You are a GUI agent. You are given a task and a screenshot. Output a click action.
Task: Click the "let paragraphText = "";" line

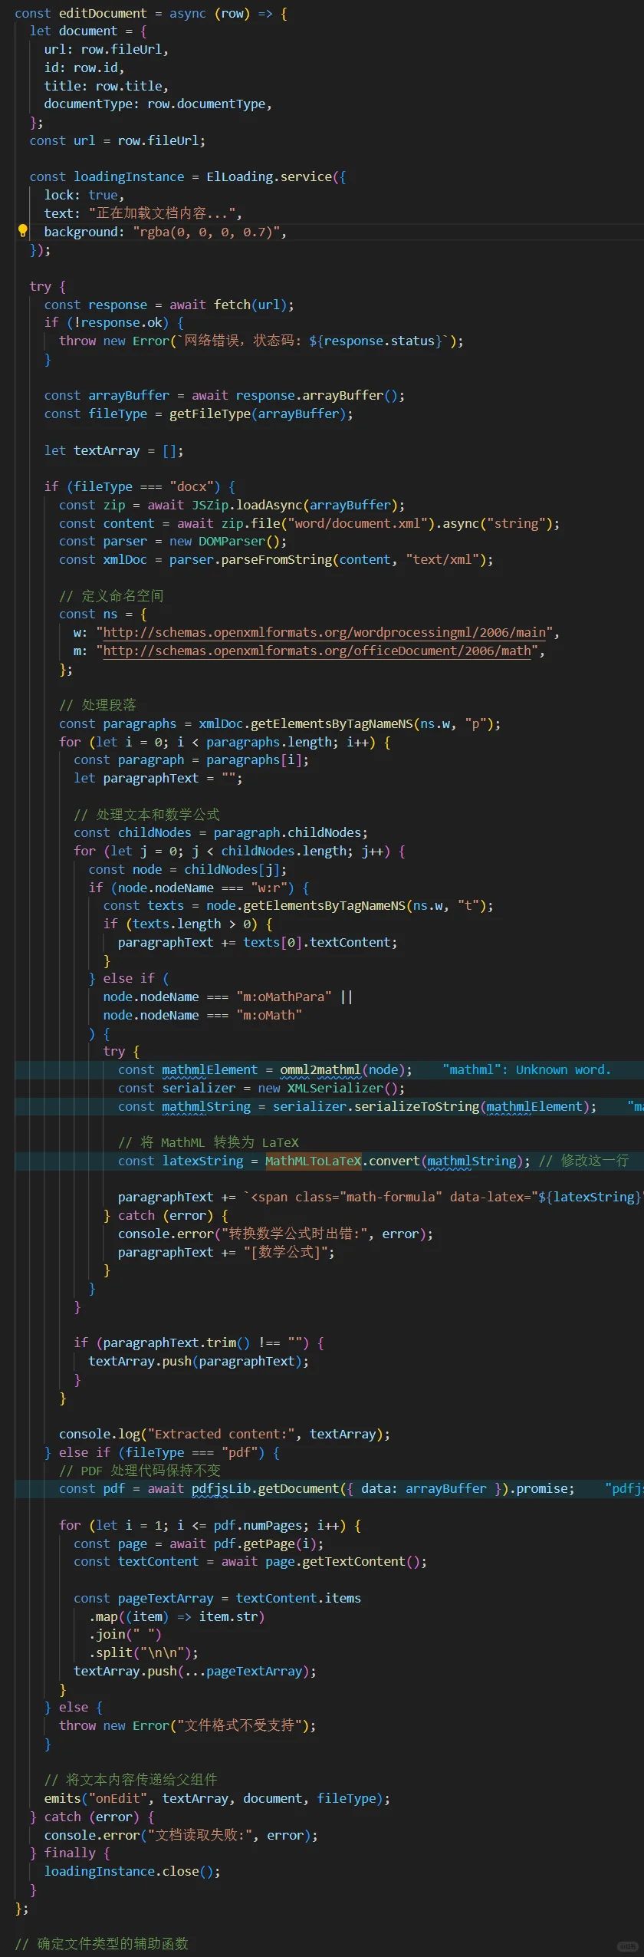click(158, 779)
